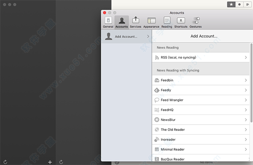Click the checkmark mark-all-read icon
Screen dimensions: 253x165
click(x=117, y=163)
